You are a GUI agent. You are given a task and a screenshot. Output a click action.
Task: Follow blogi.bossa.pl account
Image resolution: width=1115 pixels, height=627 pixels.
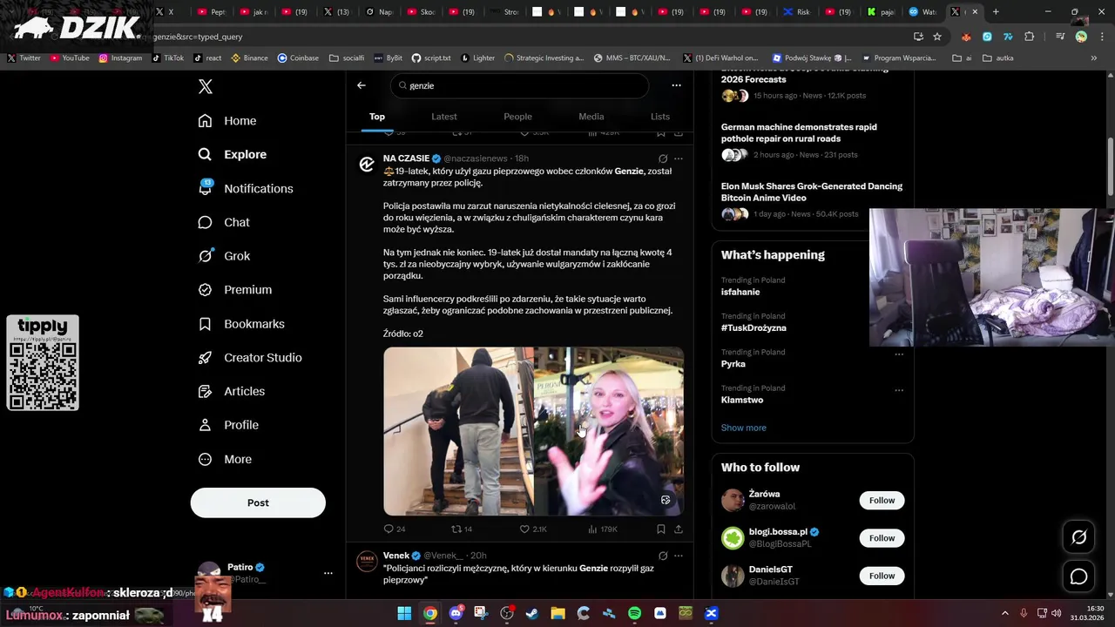(x=882, y=538)
